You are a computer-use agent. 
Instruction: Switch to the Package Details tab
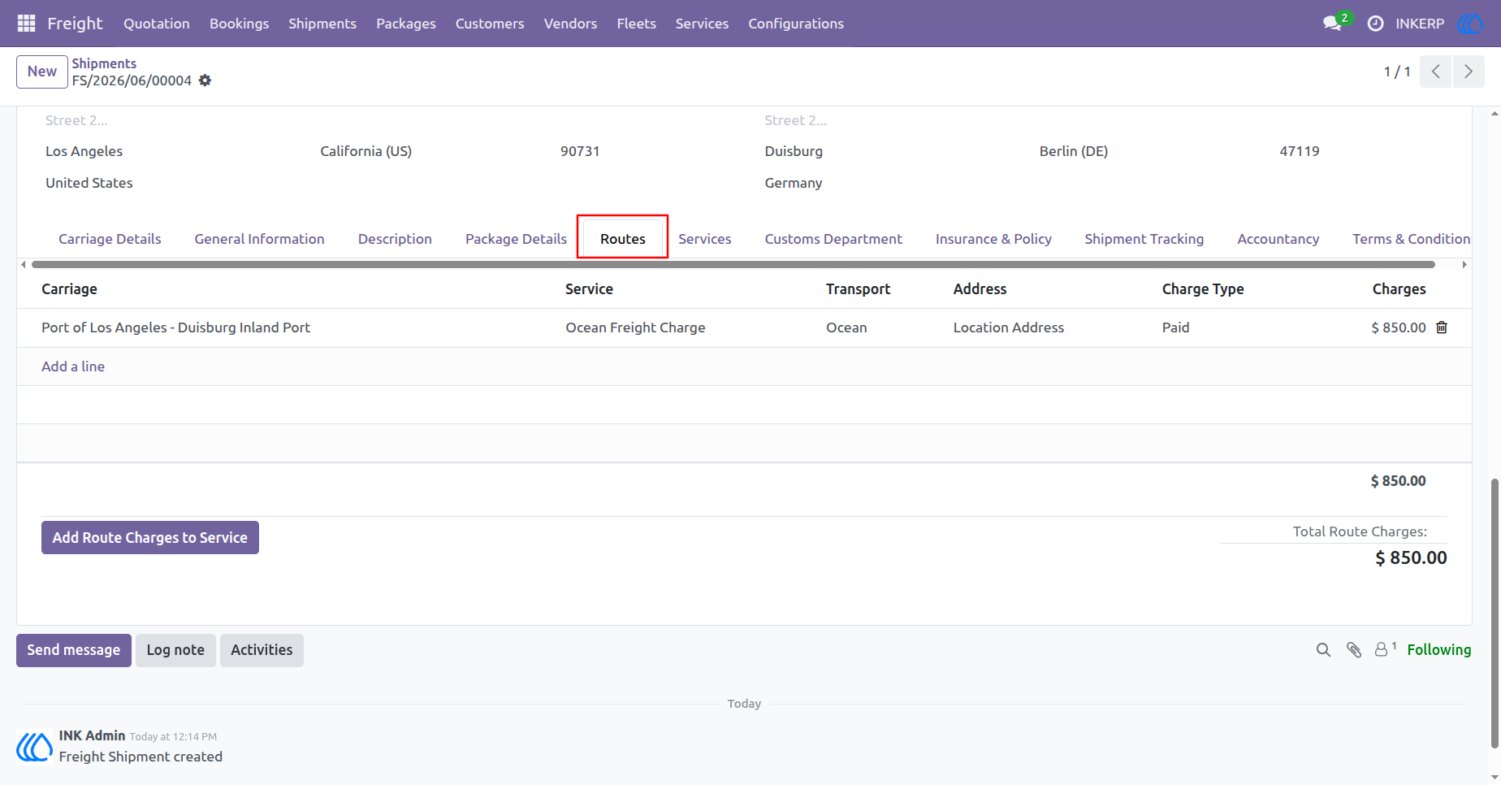click(x=516, y=239)
